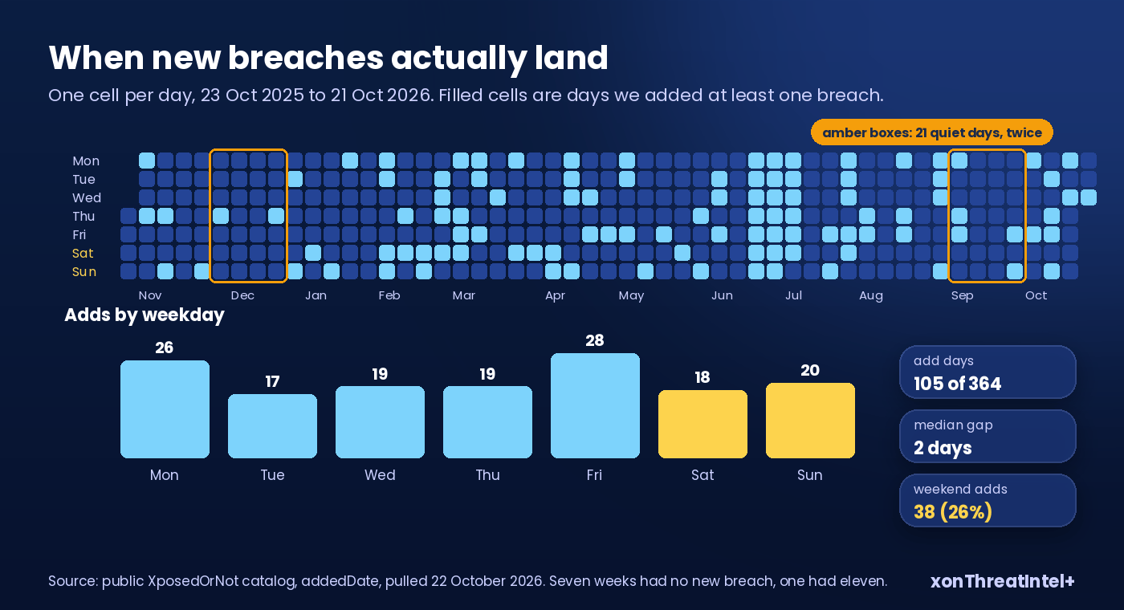Open the add days 105 of 364 card
Screen dimensions: 1124x610
988,372
